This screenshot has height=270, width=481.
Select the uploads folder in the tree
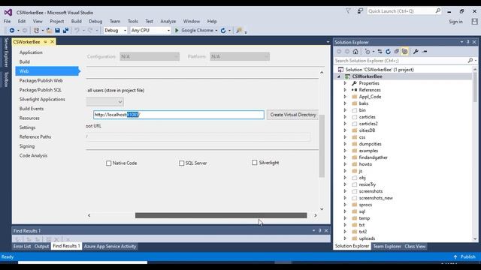(x=367, y=238)
